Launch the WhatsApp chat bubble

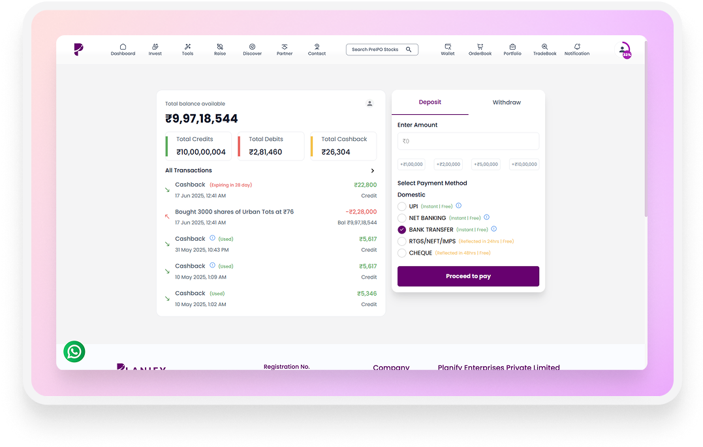74,352
